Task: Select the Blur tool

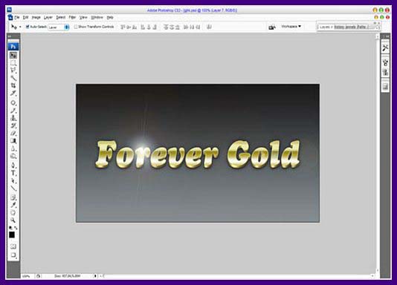Action: click(x=13, y=148)
